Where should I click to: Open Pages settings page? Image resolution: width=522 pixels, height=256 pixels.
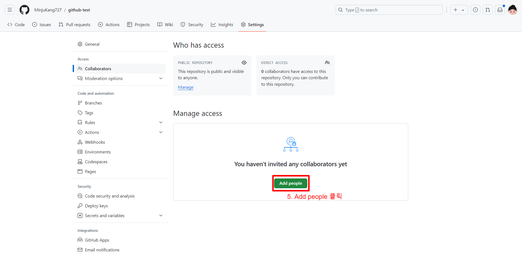(120, 171)
